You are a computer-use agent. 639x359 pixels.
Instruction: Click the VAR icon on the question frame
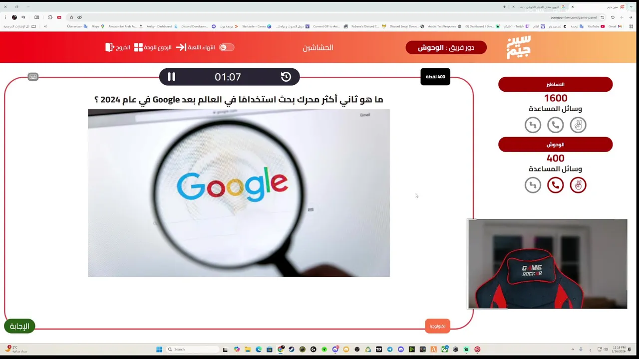(x=33, y=77)
